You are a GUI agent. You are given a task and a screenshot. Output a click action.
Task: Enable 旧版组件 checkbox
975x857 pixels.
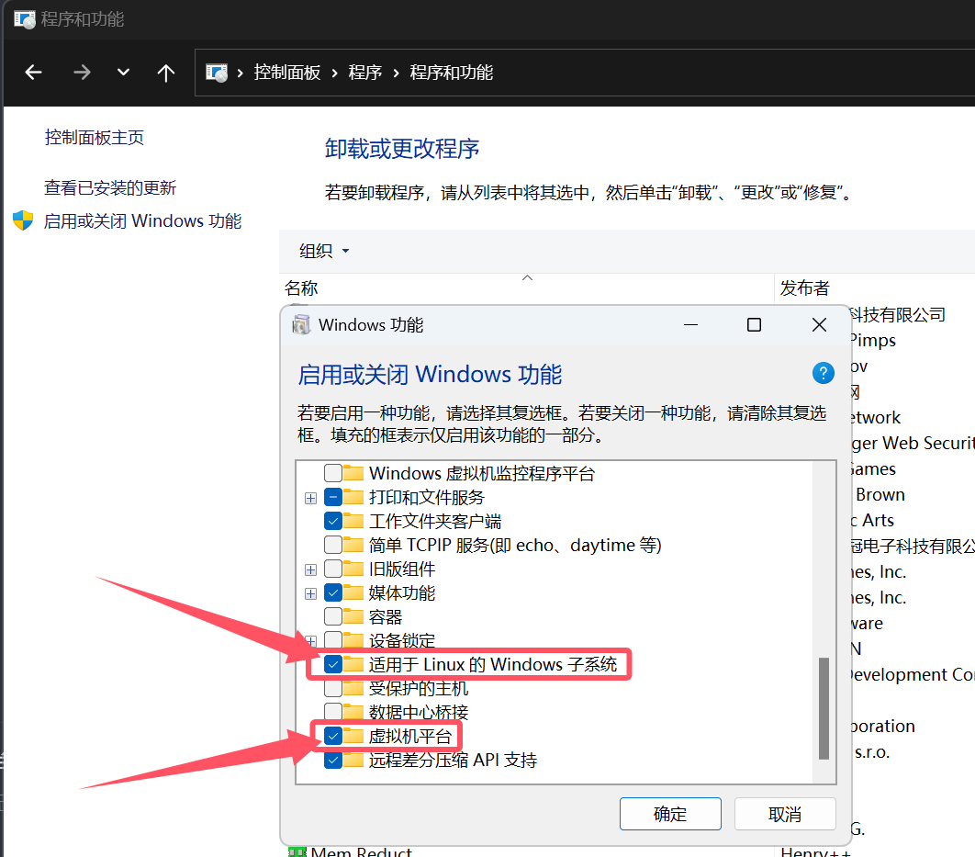point(333,569)
